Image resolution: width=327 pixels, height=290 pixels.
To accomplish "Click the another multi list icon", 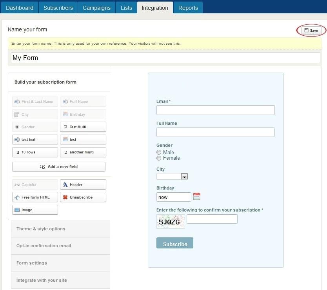I will (65, 152).
